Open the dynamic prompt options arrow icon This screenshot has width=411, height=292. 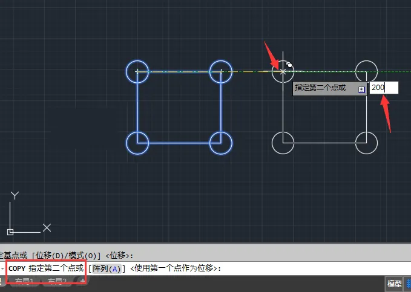point(361,89)
